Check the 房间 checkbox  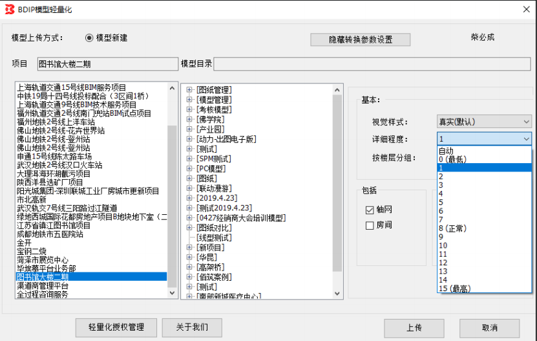pyautogui.click(x=370, y=225)
